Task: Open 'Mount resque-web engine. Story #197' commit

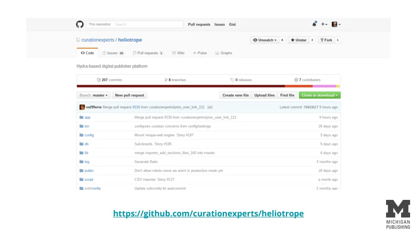Action: click(x=164, y=135)
